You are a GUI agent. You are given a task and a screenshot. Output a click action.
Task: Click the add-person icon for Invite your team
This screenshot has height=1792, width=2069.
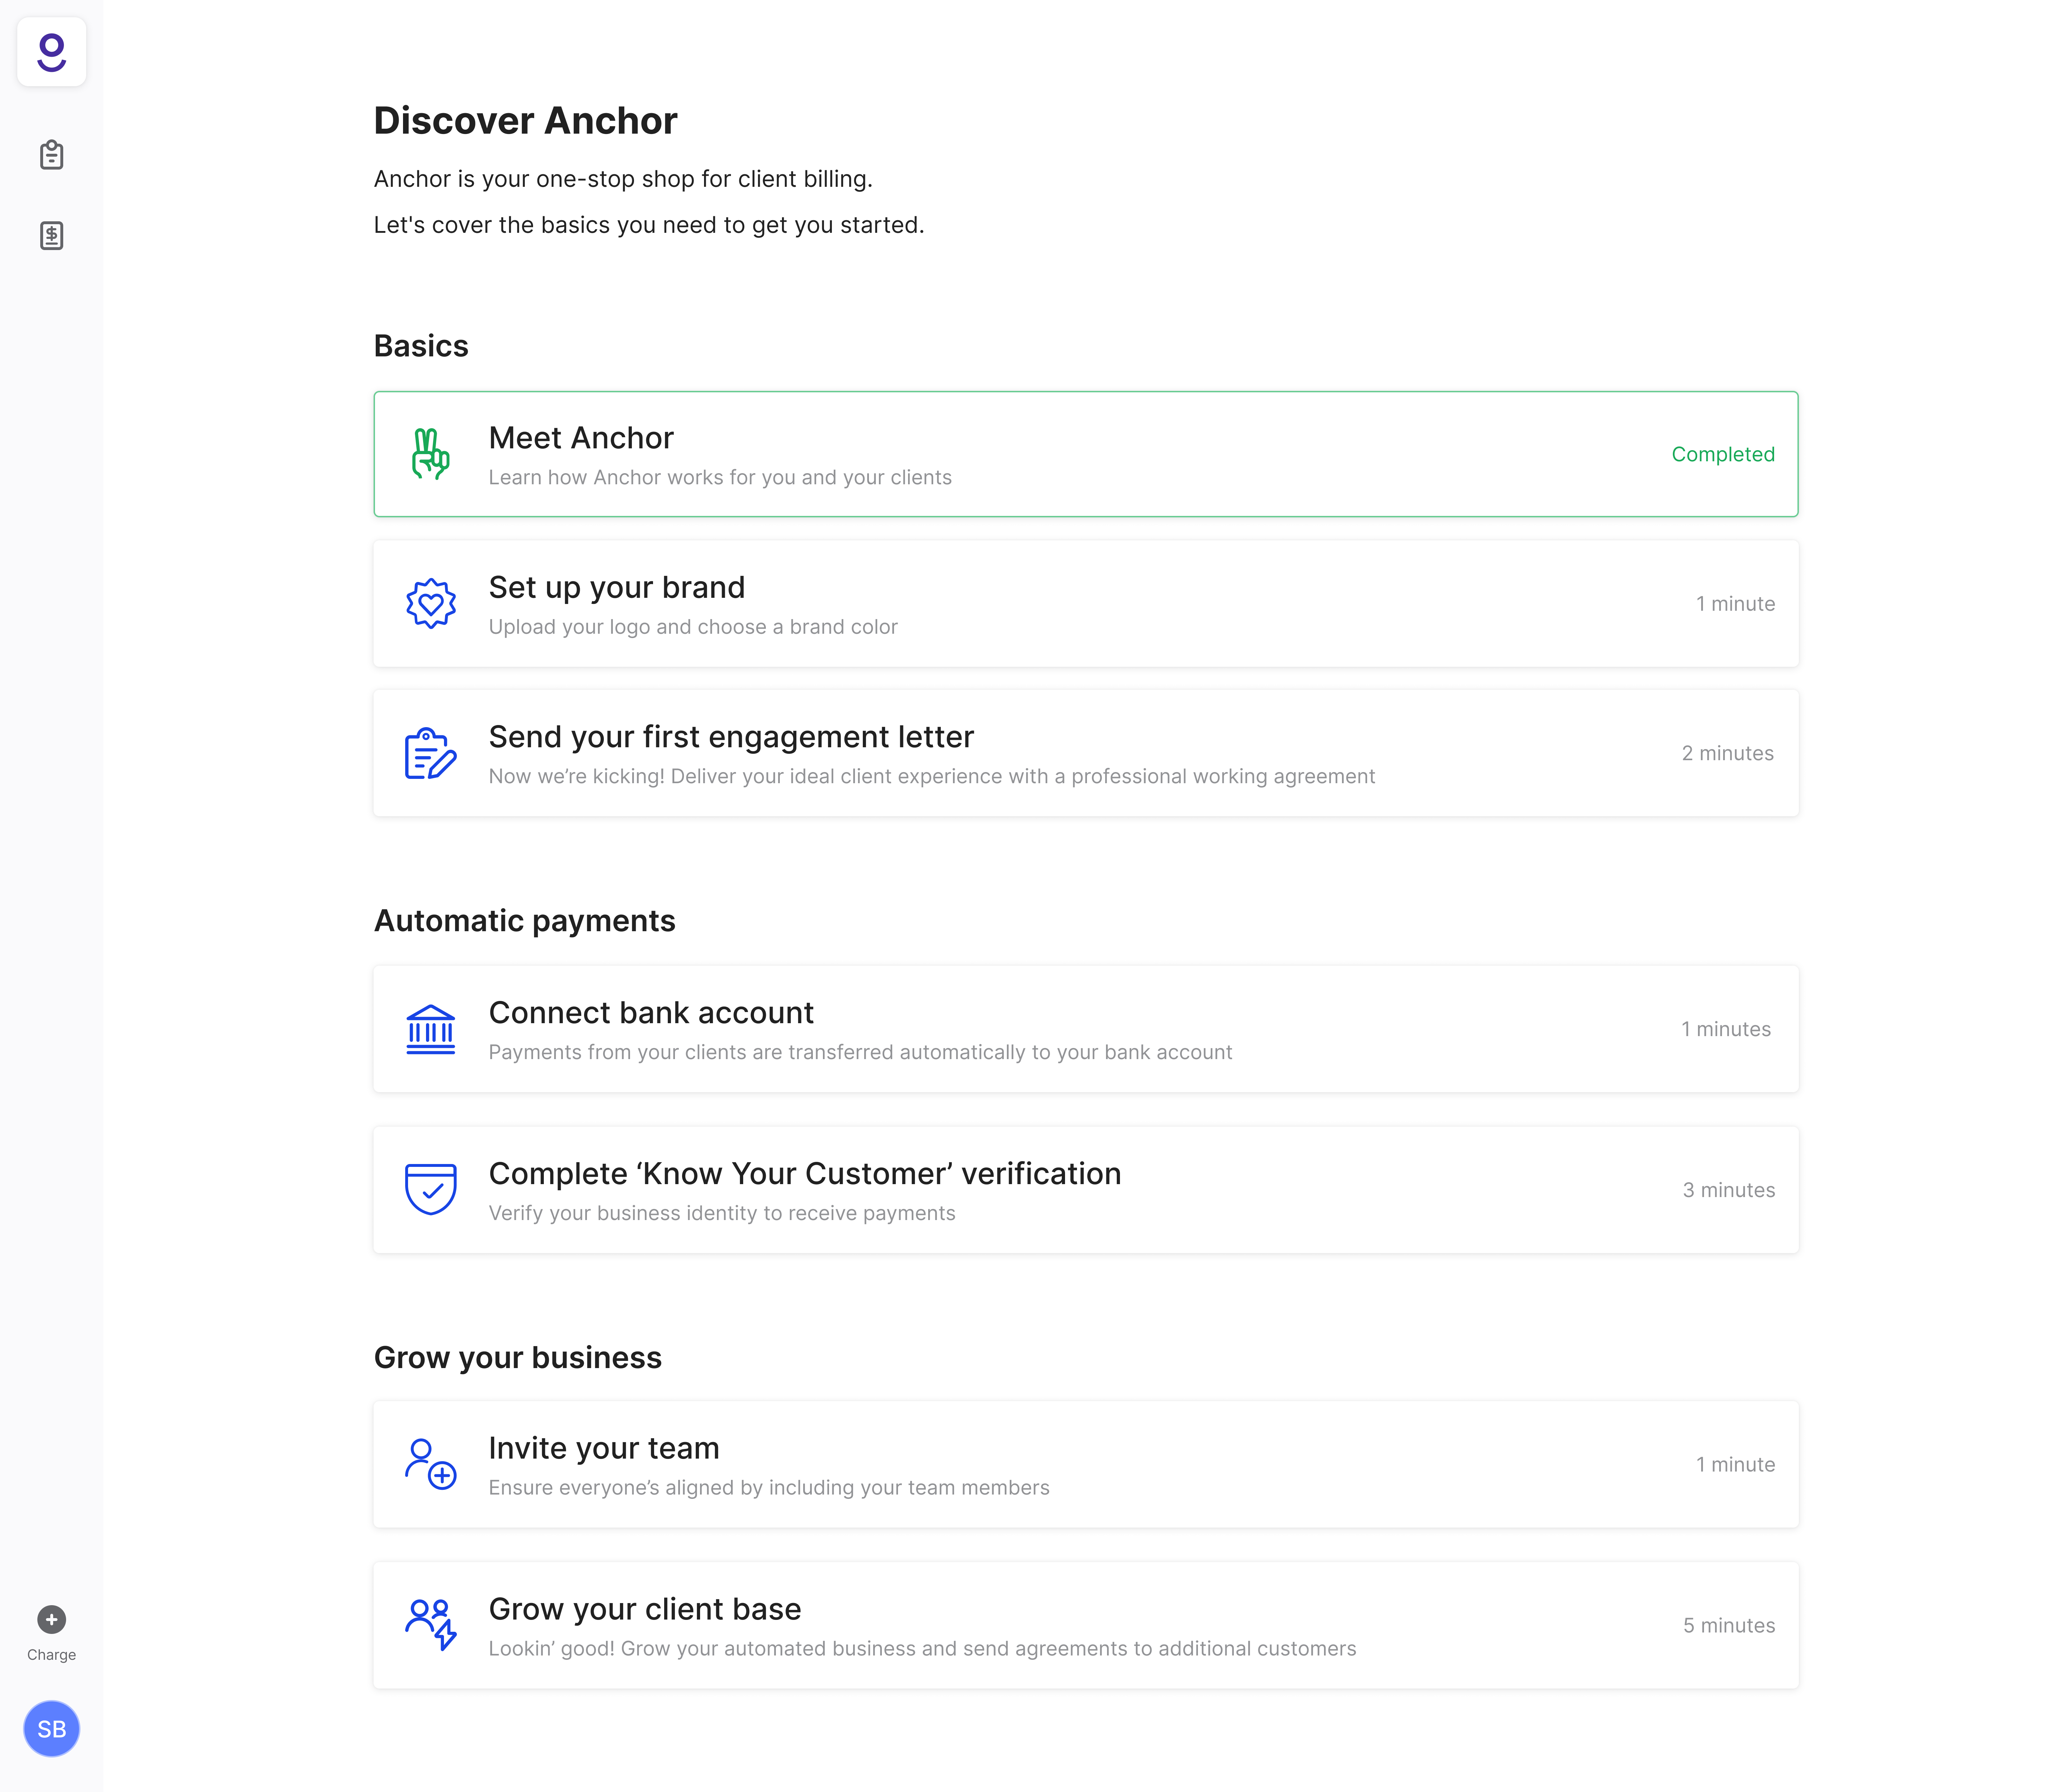click(x=431, y=1464)
